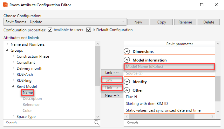The height and width of the screenshot is (129, 224).
Task: Expand the Construction Phase group
Action: (x=13, y=56)
